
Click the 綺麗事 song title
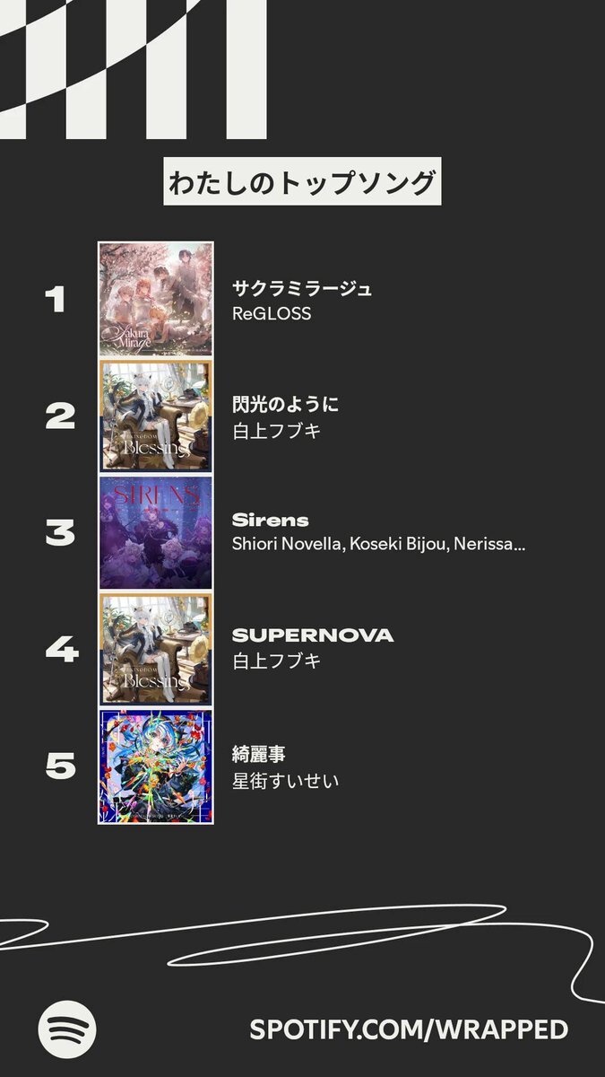tap(259, 755)
